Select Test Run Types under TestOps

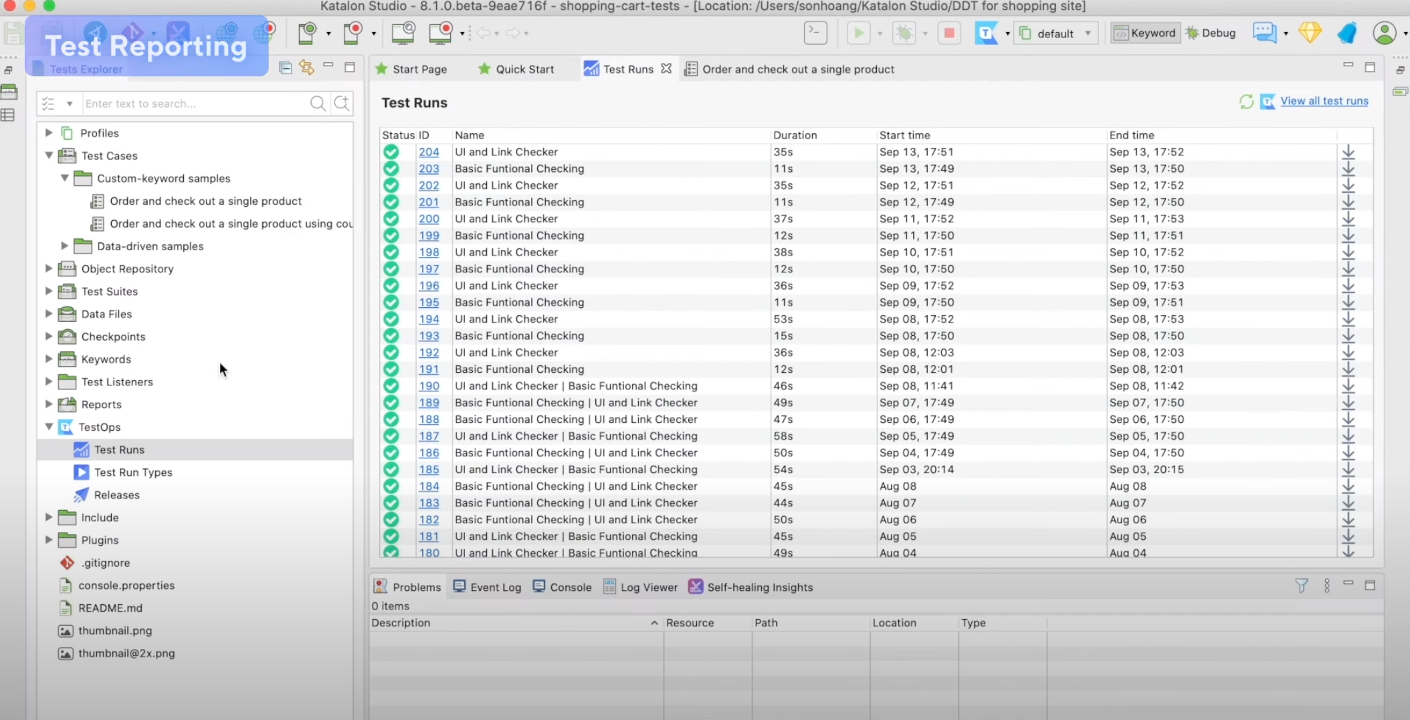(133, 472)
